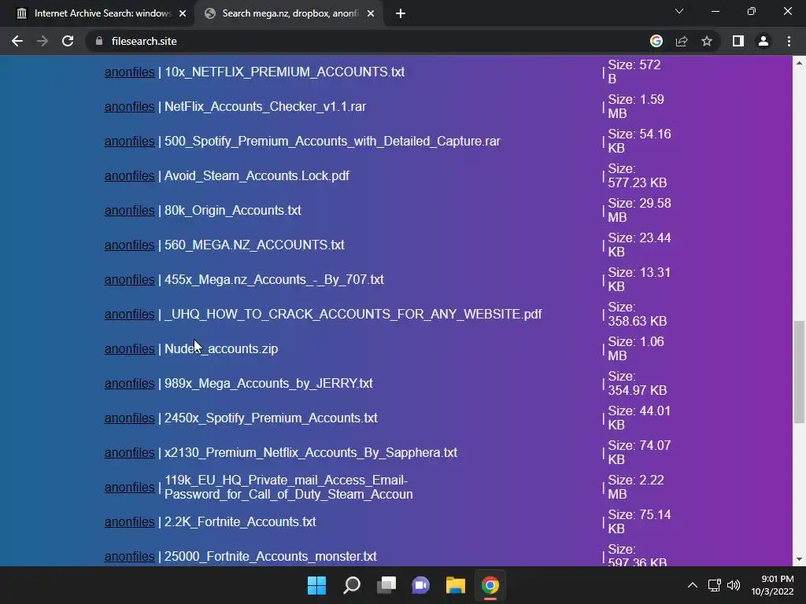
Task: Click the scrollbar up arrow
Action: [x=799, y=63]
